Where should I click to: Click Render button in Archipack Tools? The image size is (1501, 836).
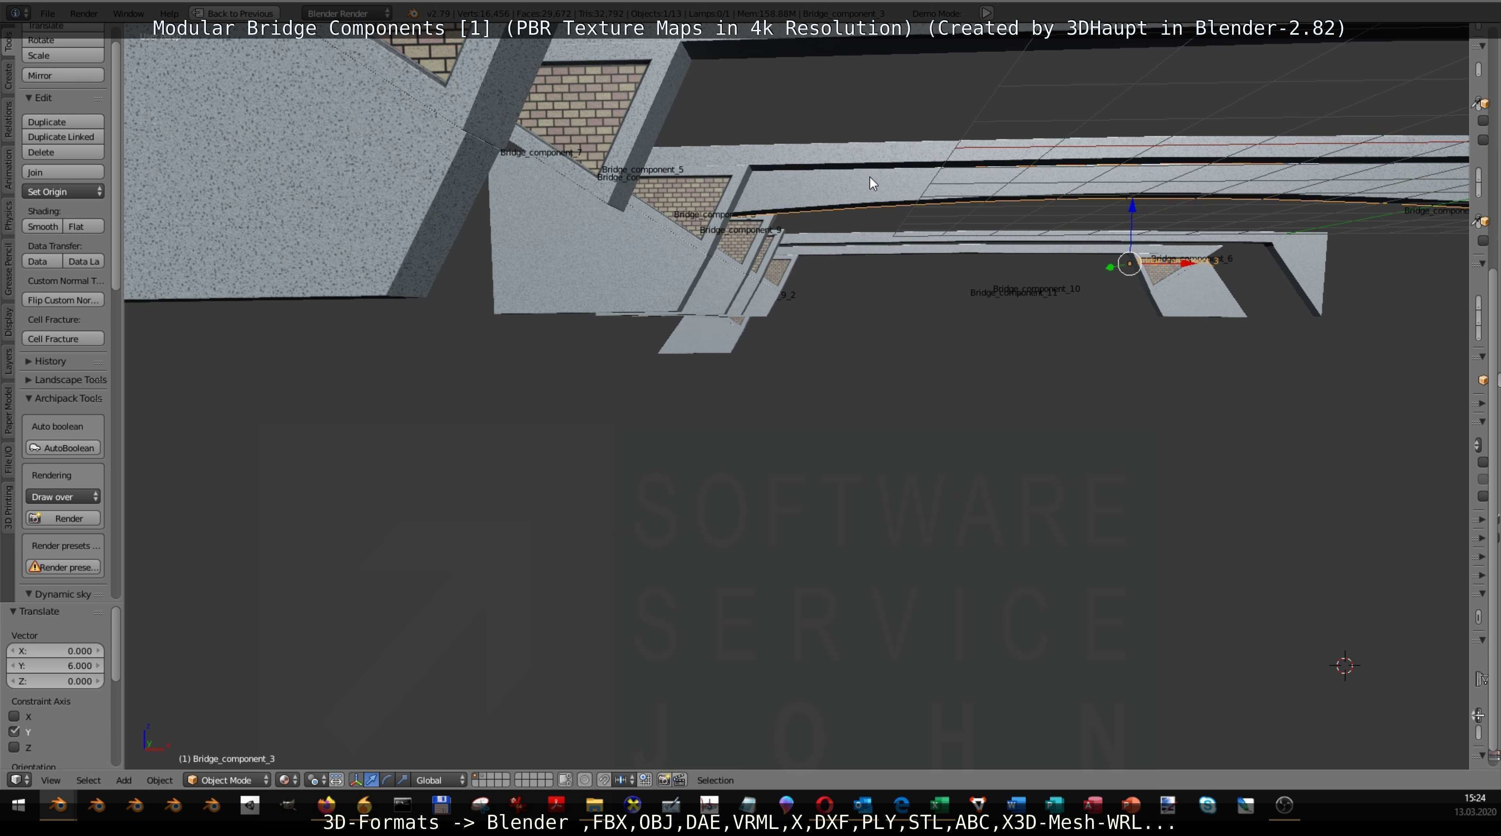63,518
